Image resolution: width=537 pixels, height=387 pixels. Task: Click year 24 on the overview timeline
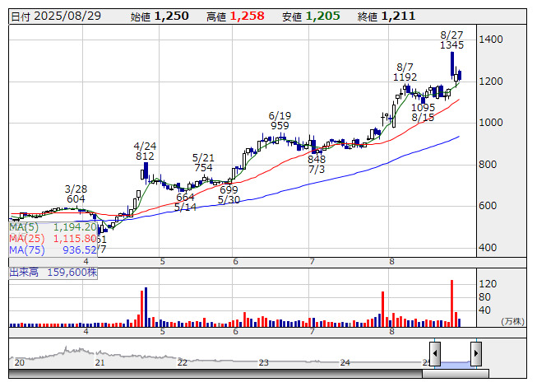345,362
